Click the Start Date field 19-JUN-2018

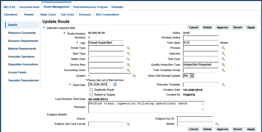click(x=99, y=84)
